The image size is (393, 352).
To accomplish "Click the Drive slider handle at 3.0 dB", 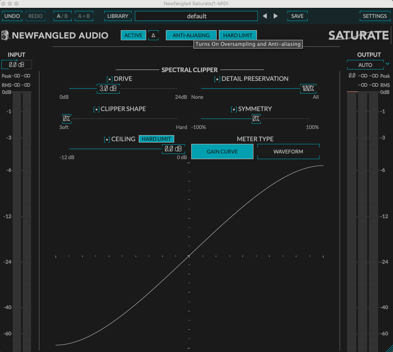I will point(108,88).
